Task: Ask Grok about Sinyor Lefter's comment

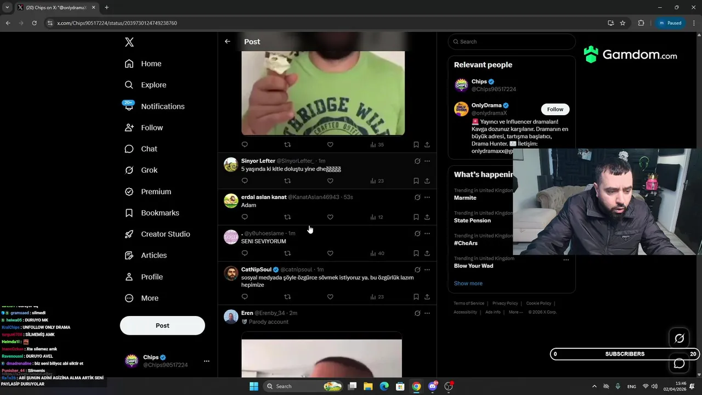Action: pos(417,161)
